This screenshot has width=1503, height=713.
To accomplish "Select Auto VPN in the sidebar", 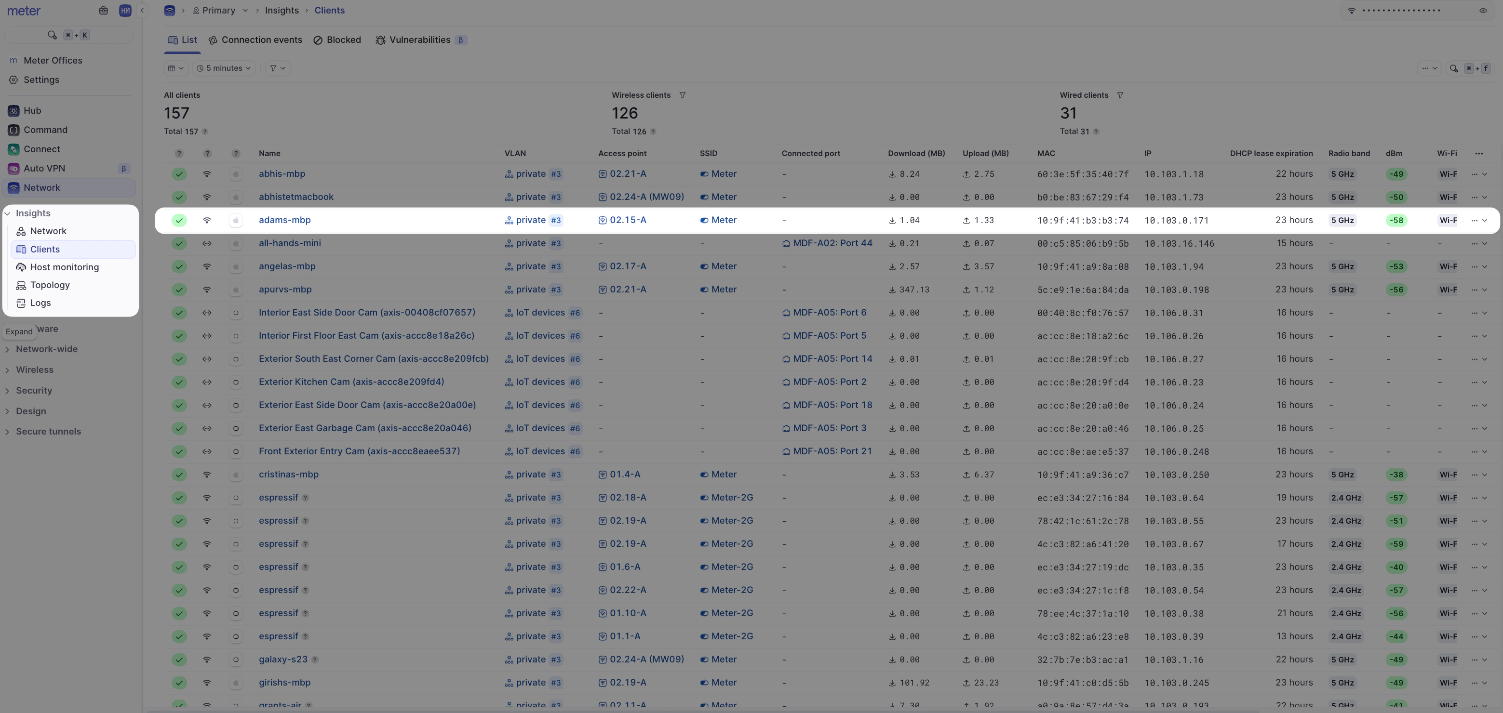I will [x=44, y=168].
